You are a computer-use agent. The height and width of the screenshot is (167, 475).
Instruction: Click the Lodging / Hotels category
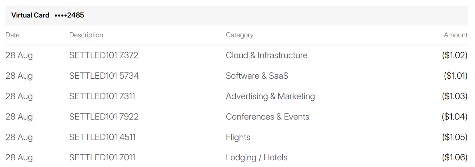pyautogui.click(x=257, y=157)
